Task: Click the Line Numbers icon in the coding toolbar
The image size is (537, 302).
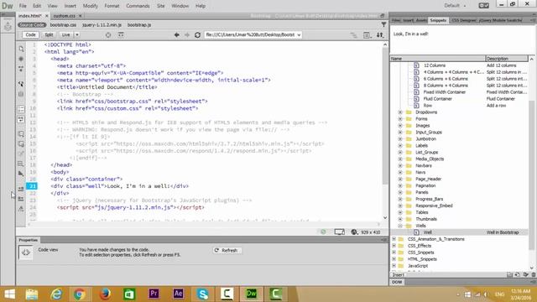Action: [x=21, y=110]
